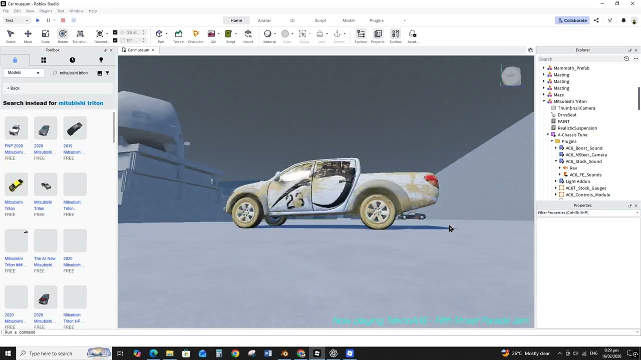
Task: Collapse the Plugins folder in Explorer
Action: [552, 141]
